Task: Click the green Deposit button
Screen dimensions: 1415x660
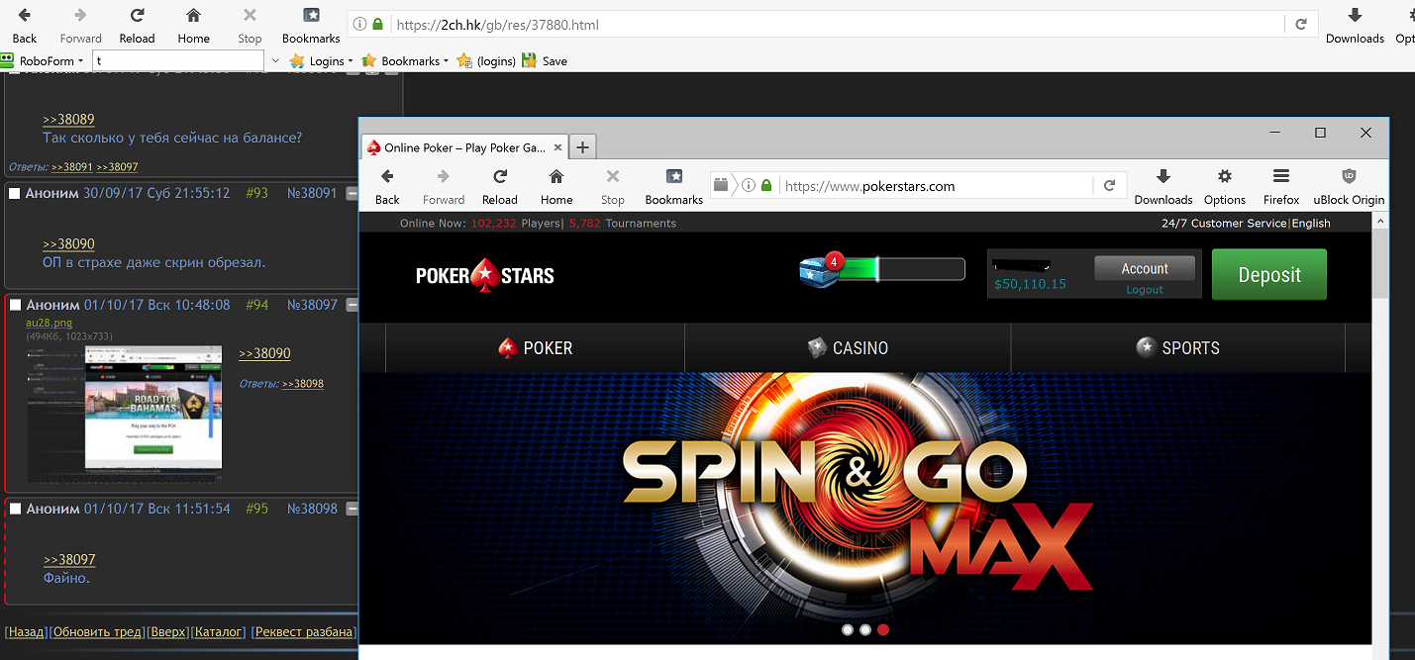Action: (1269, 274)
